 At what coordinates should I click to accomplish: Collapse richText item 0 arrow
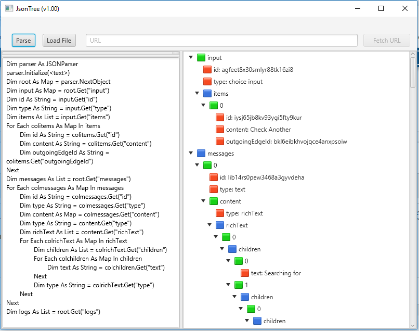click(216, 237)
